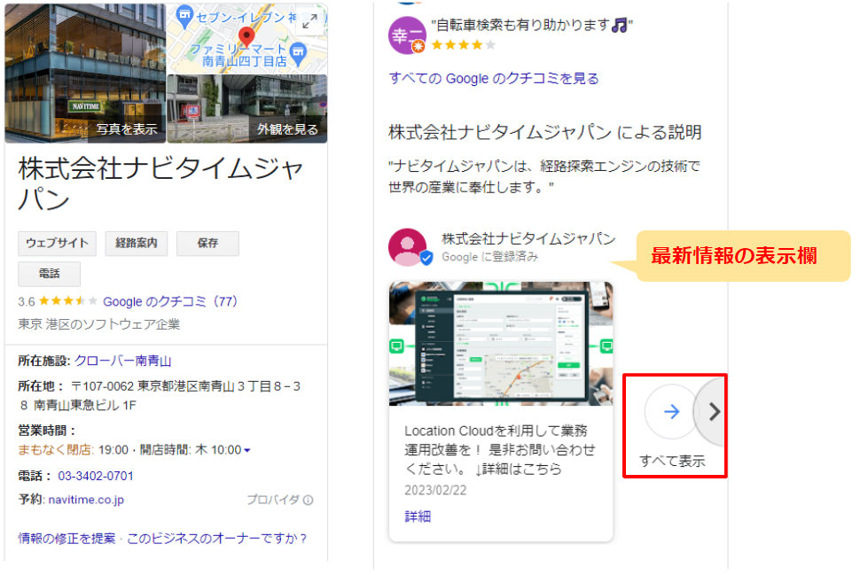Click the 東京 港区のソフトウェア企業 category text
The image size is (860, 575).
[x=98, y=324]
